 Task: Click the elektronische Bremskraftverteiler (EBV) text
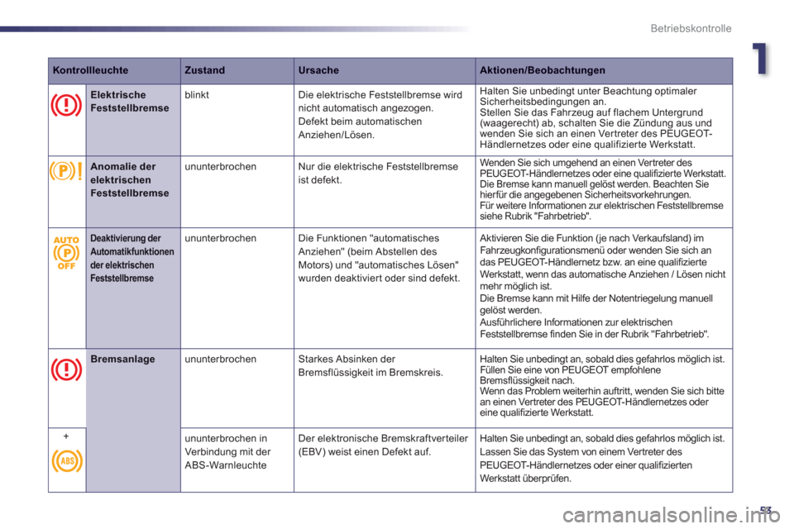[383, 445]
